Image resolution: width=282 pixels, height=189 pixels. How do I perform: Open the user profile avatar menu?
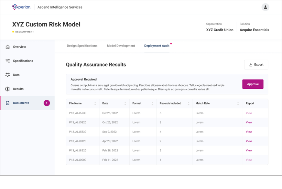click(265, 7)
